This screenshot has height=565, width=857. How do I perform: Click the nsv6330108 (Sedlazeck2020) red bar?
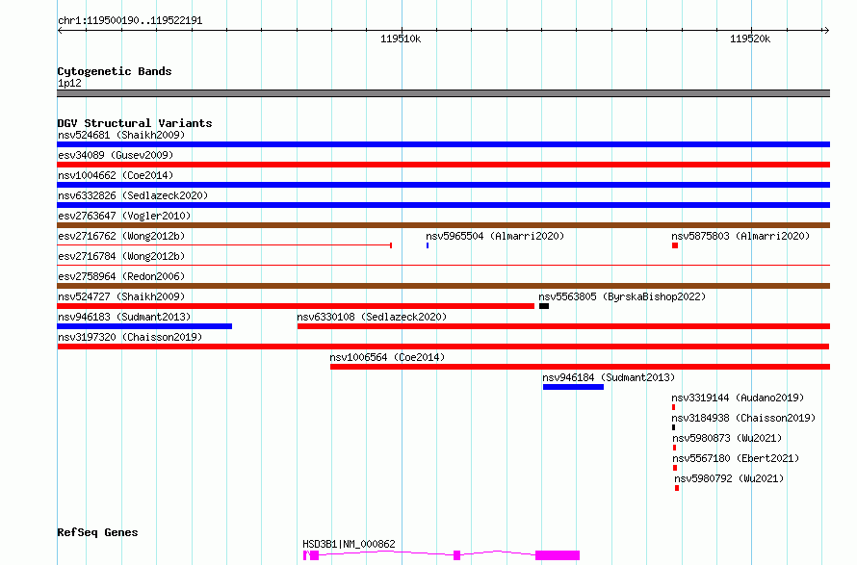click(563, 326)
